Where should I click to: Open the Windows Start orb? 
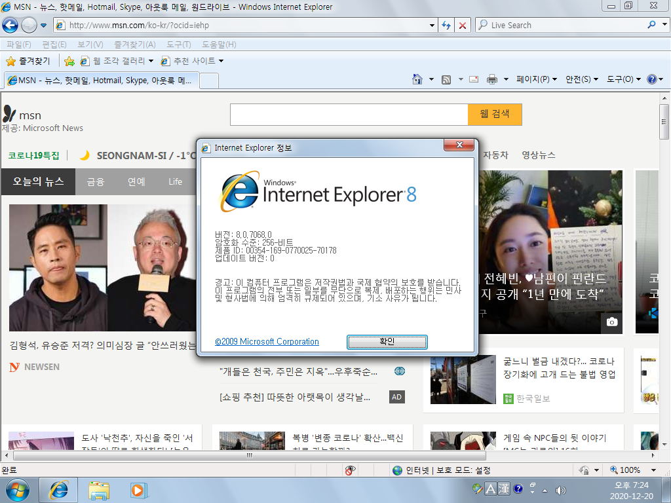(18, 490)
